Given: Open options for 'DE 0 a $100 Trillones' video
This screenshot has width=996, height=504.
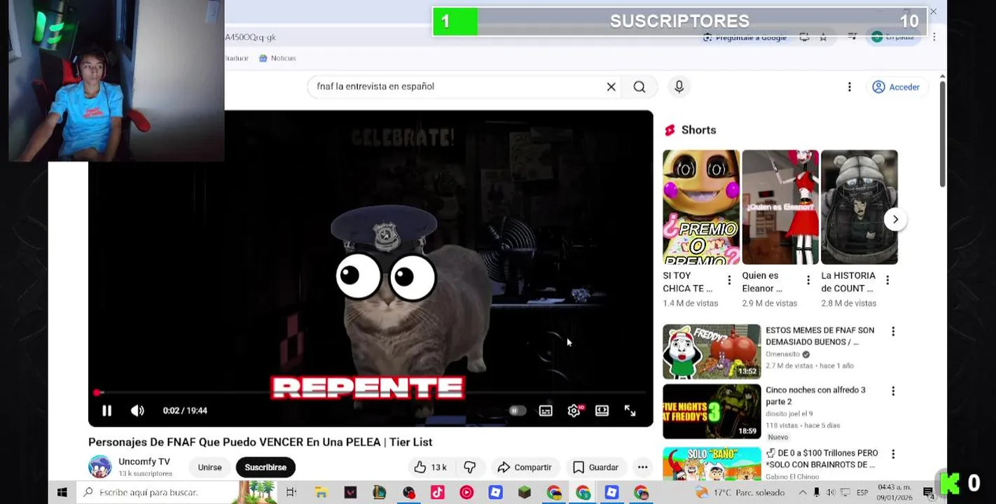Looking at the screenshot, I should point(893,454).
